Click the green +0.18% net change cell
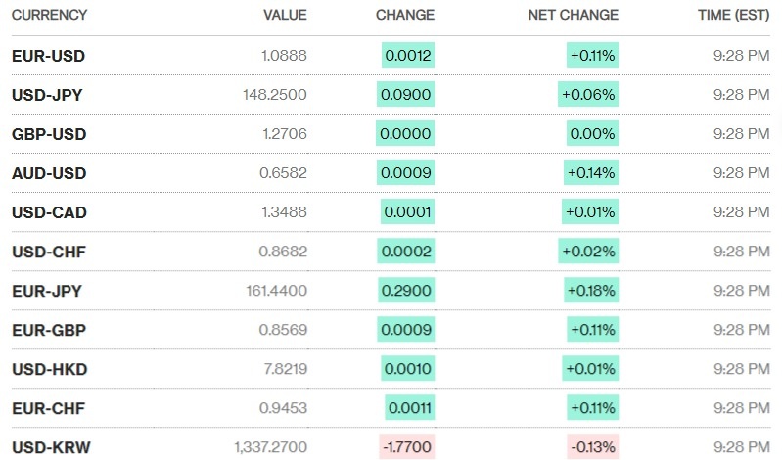The height and width of the screenshot is (460, 782). click(591, 291)
